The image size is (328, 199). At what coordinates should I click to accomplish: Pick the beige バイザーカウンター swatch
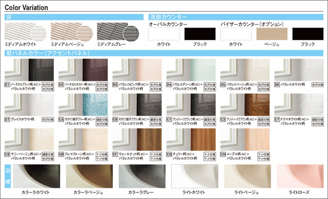tap(272, 34)
